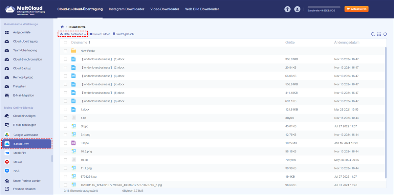Select checkbox for 8k.jpg
This screenshot has width=394, height=195.
click(65, 126)
